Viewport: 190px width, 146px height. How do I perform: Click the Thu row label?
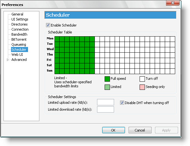click(50, 54)
